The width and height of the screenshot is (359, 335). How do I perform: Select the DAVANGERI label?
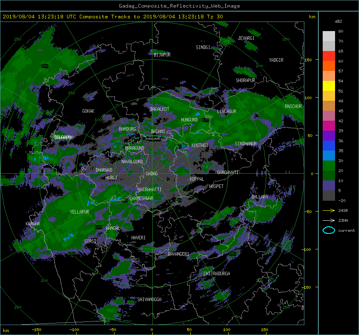pyautogui.click(x=178, y=254)
